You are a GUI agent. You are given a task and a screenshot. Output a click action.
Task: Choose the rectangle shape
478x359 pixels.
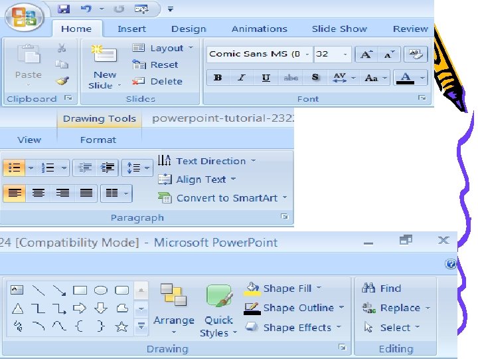pos(80,290)
